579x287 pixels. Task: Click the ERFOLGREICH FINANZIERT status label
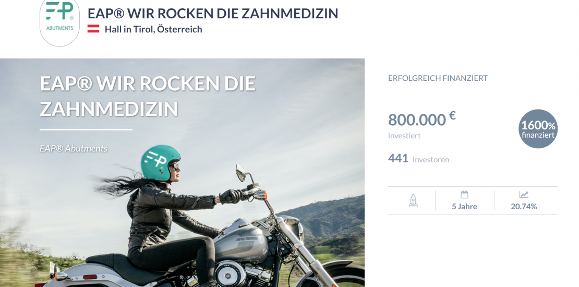tap(438, 78)
